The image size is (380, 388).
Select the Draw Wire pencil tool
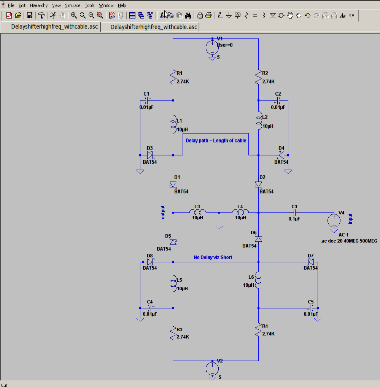[x=220, y=16]
